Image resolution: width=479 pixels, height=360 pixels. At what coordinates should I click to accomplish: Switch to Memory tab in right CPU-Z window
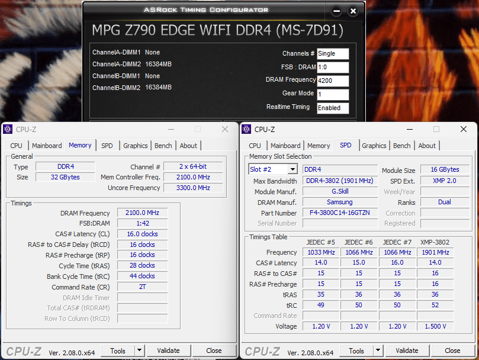click(319, 146)
